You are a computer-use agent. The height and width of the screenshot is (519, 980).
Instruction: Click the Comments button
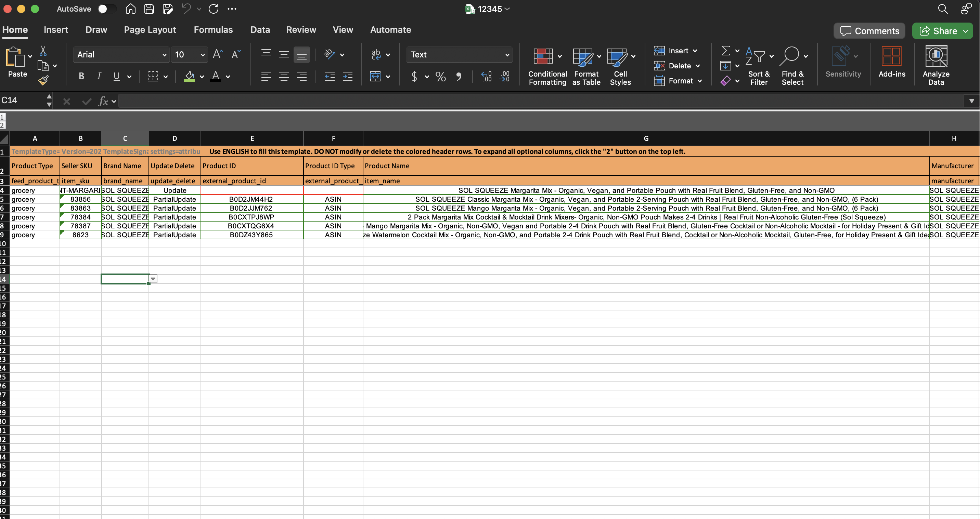(x=869, y=31)
